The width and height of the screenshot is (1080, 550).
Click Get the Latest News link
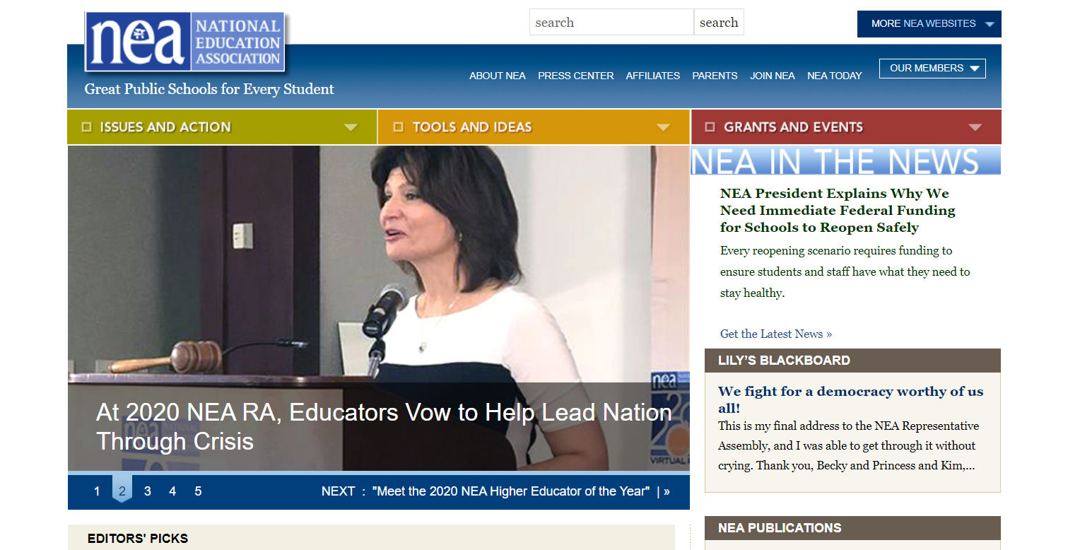point(776,334)
